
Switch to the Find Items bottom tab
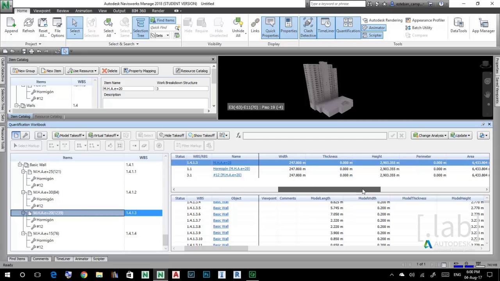click(x=17, y=259)
